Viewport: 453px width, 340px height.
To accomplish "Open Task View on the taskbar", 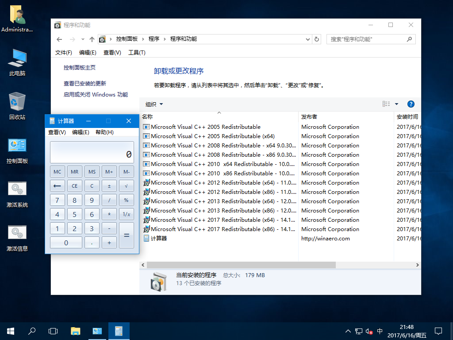I will [x=53, y=331].
